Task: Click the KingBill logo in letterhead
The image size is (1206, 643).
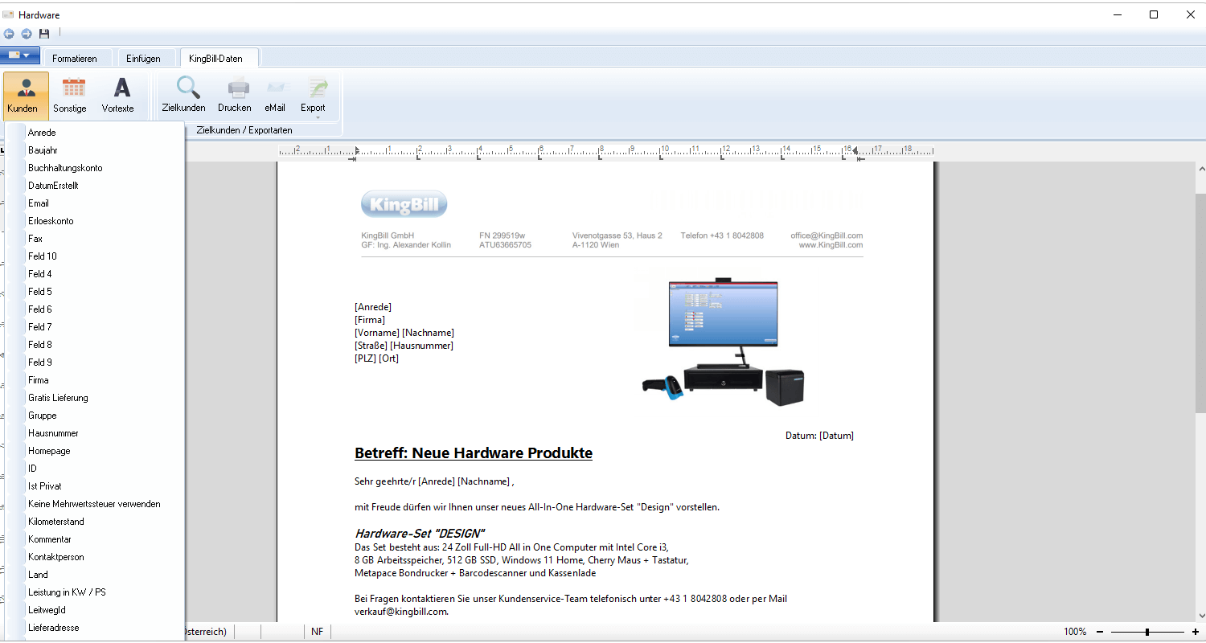Action: (x=404, y=204)
